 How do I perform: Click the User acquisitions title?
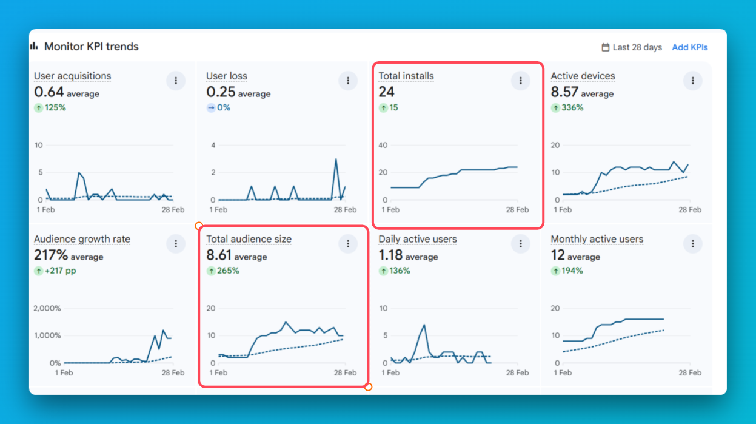[72, 76]
